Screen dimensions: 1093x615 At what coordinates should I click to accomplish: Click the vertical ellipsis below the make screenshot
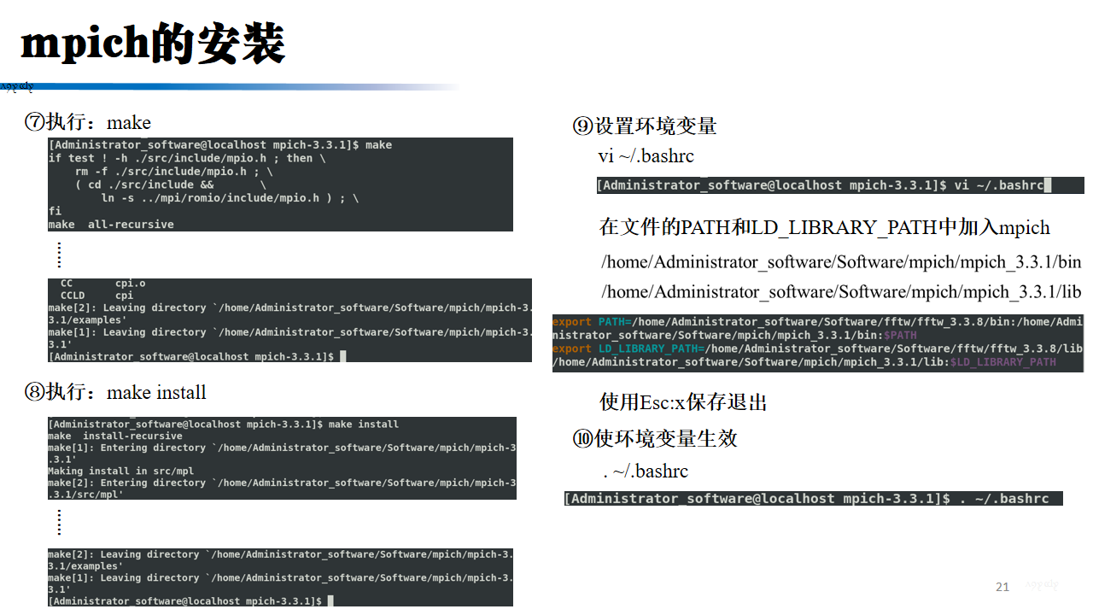tap(58, 254)
